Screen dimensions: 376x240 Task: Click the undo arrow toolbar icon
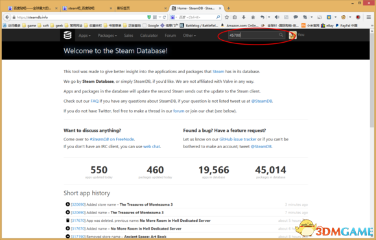click(263, 17)
